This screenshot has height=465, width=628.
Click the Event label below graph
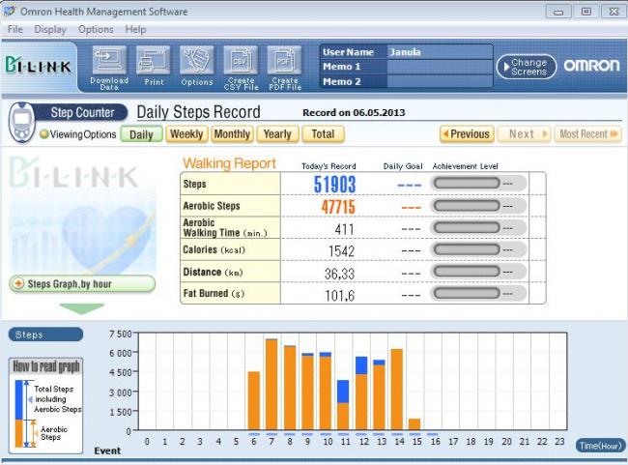[107, 450]
